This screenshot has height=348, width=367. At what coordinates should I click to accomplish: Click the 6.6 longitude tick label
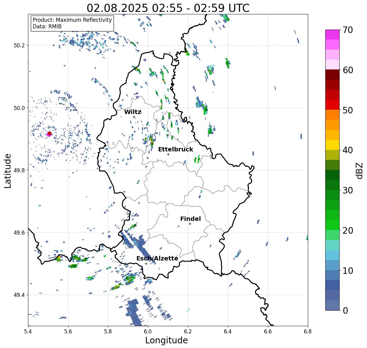[268, 331]
